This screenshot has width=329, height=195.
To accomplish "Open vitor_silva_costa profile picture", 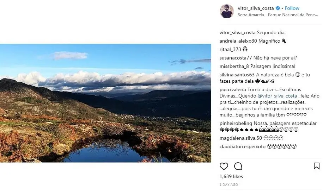I will [x=226, y=11].
